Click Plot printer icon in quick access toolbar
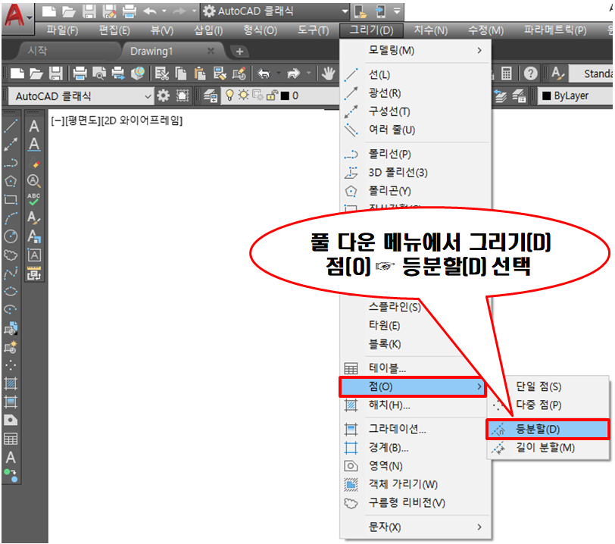This screenshot has width=615, height=544. pyautogui.click(x=130, y=11)
